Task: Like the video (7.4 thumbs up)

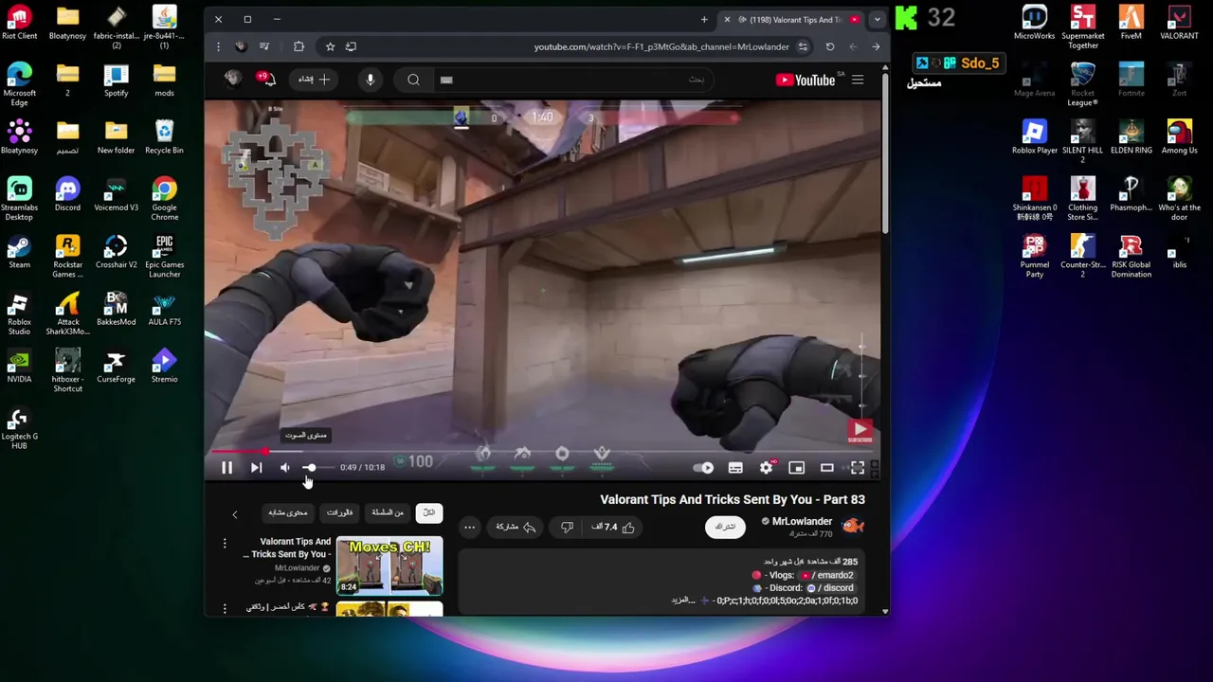Action: 614,528
